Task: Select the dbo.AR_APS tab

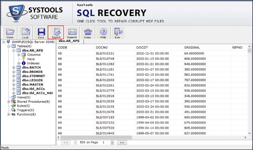Action: (x=70, y=41)
